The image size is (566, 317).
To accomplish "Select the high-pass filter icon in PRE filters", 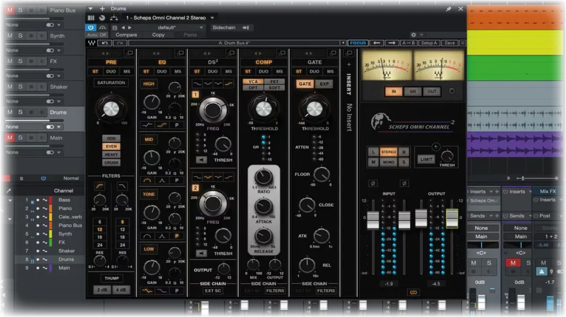I will [100, 186].
